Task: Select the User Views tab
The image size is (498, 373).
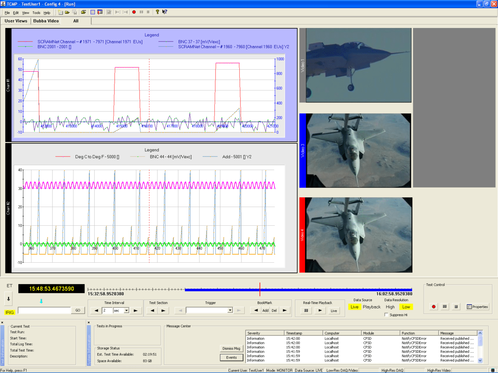Action: [x=16, y=21]
